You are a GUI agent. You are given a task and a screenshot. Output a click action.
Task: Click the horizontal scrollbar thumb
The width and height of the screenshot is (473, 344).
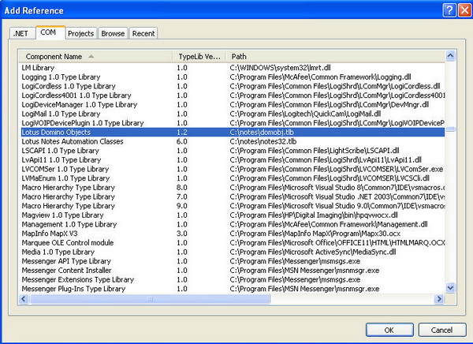pos(151,299)
